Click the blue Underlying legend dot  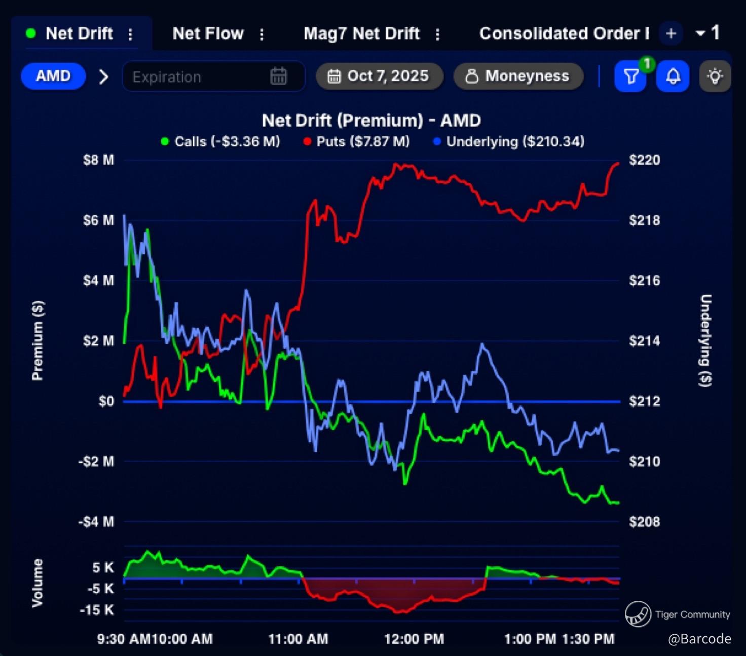point(437,142)
